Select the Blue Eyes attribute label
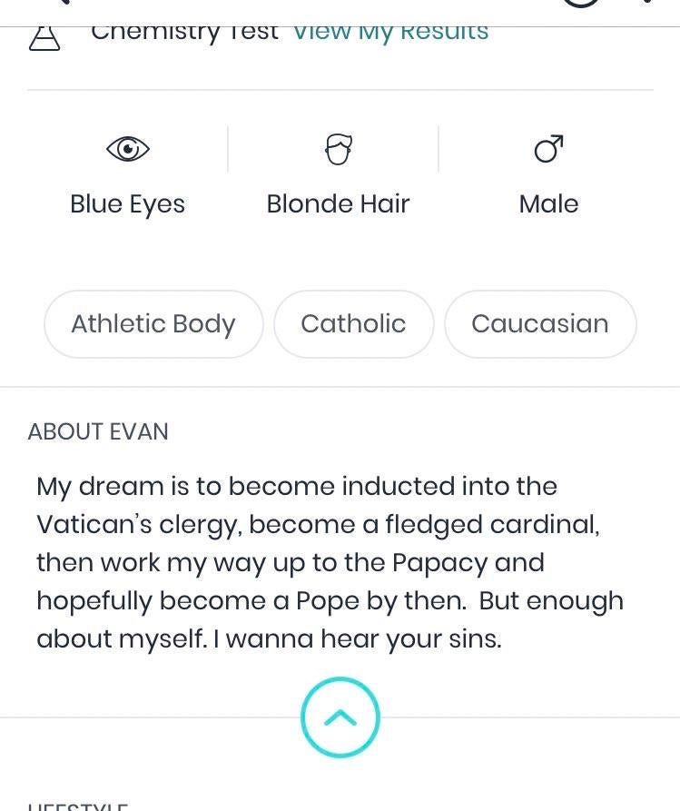Screen dimensions: 680x811 127,203
